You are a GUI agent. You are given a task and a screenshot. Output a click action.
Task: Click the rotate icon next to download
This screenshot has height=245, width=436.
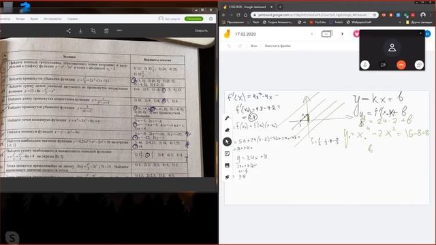click(93, 31)
